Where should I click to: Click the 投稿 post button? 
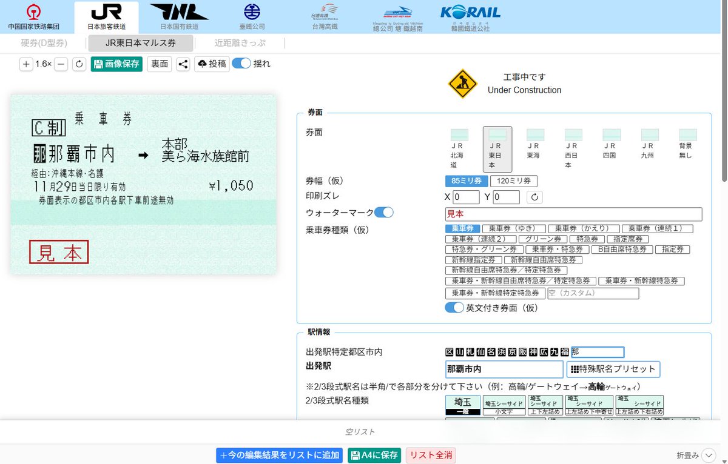coord(212,64)
